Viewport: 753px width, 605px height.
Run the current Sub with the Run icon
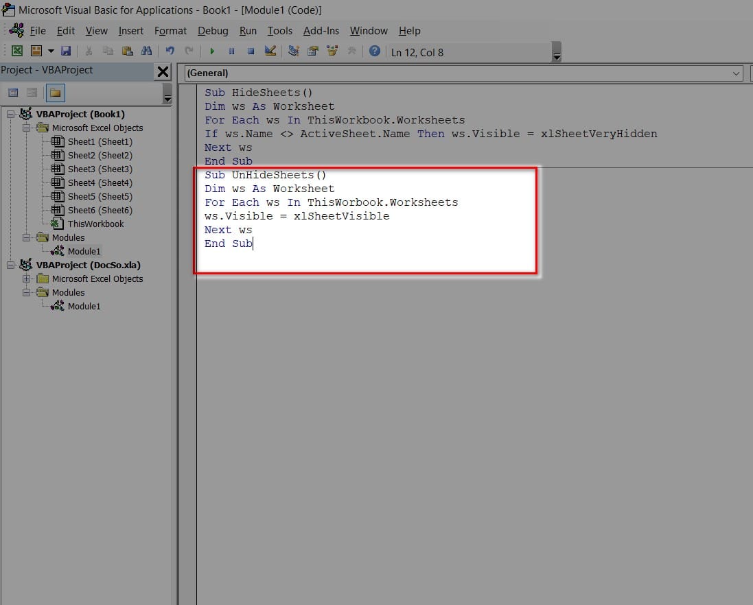[211, 51]
